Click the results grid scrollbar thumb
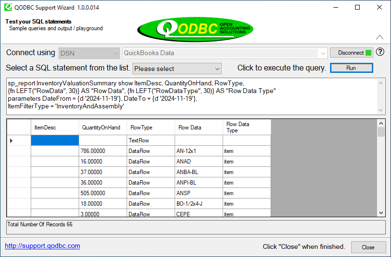 pos(381,132)
